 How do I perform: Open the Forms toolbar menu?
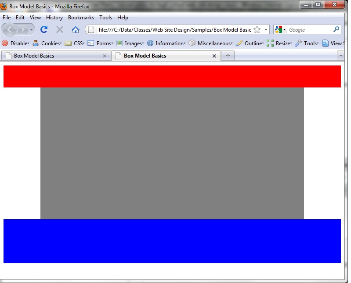(100, 43)
